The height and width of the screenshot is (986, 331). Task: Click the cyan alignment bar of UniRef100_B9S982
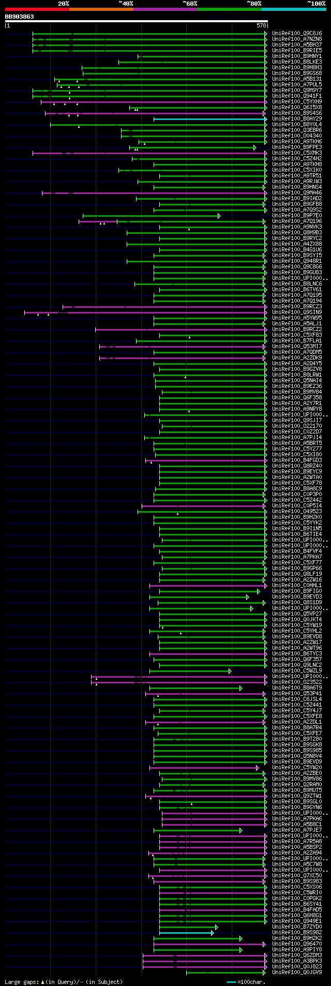tap(186, 933)
